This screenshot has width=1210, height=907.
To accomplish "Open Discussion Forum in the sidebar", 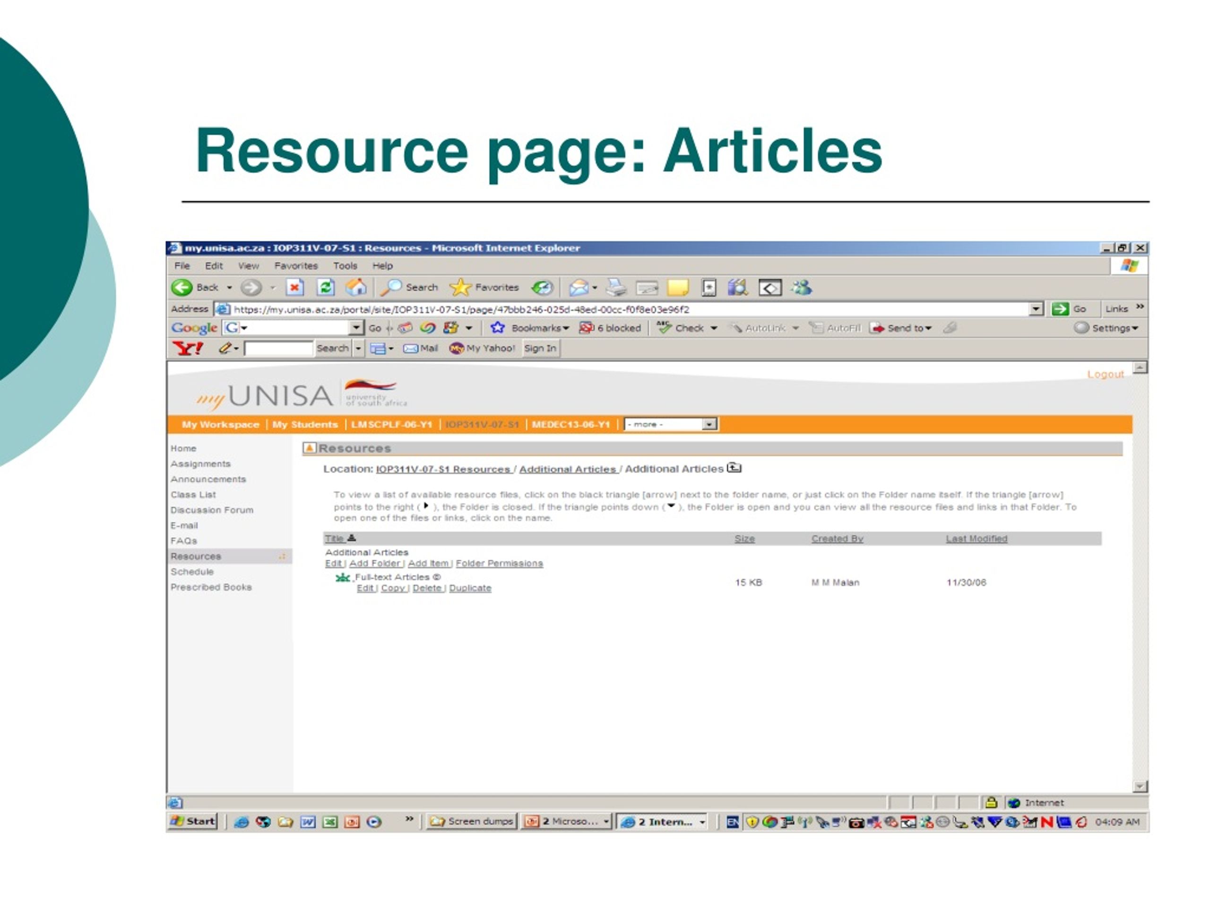I will [x=212, y=510].
